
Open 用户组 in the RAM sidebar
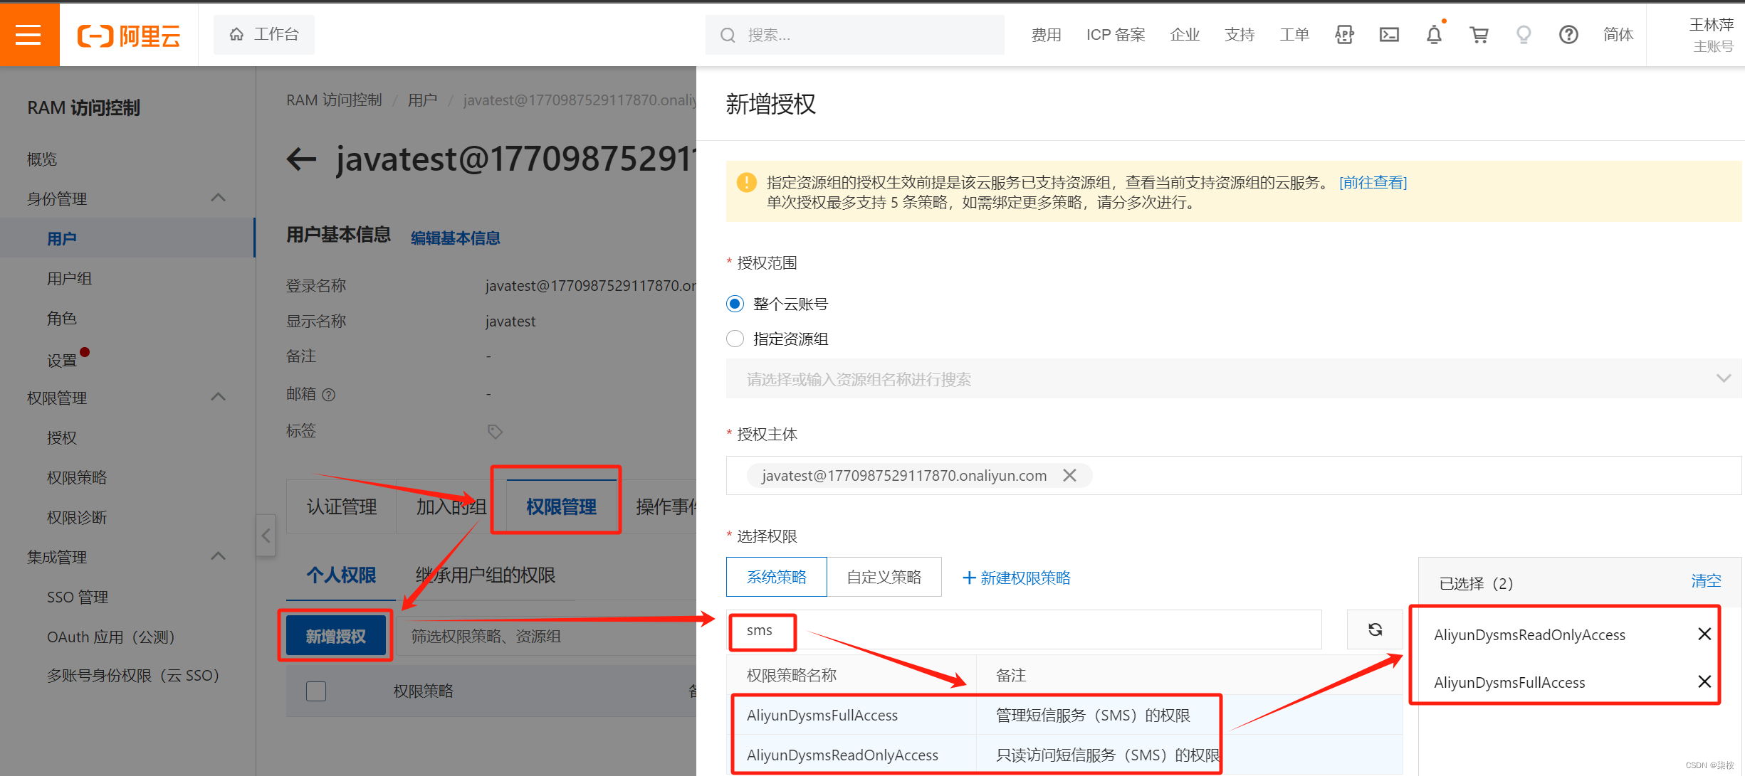[x=69, y=278]
